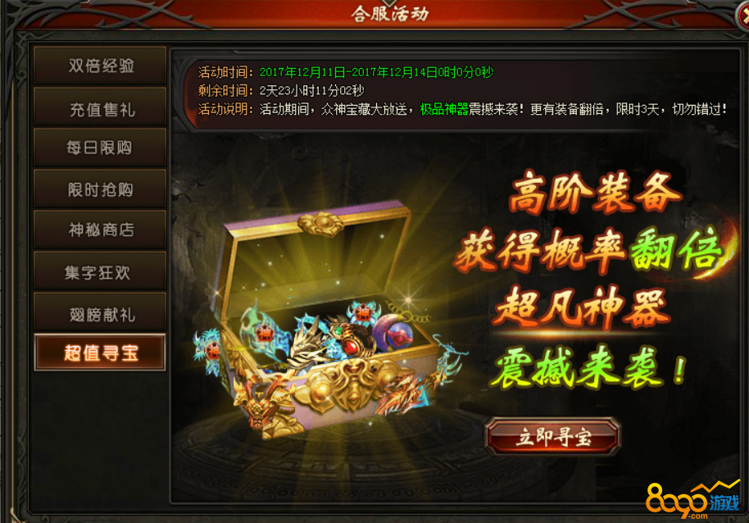Click the 立即寻宝 button

(552, 436)
